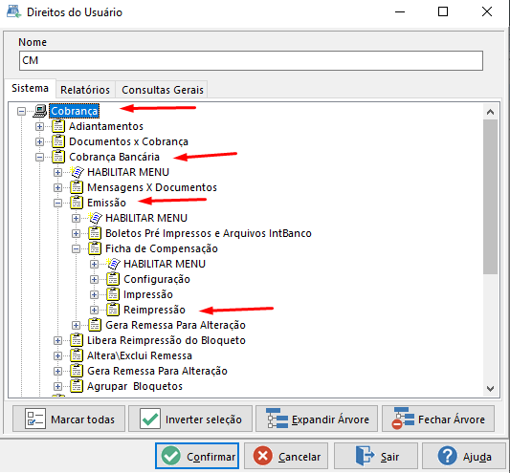Click the tree scrollbar up arrow

(490, 112)
